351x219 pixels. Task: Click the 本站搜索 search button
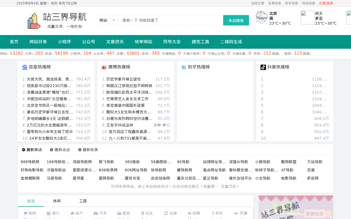click(x=236, y=20)
